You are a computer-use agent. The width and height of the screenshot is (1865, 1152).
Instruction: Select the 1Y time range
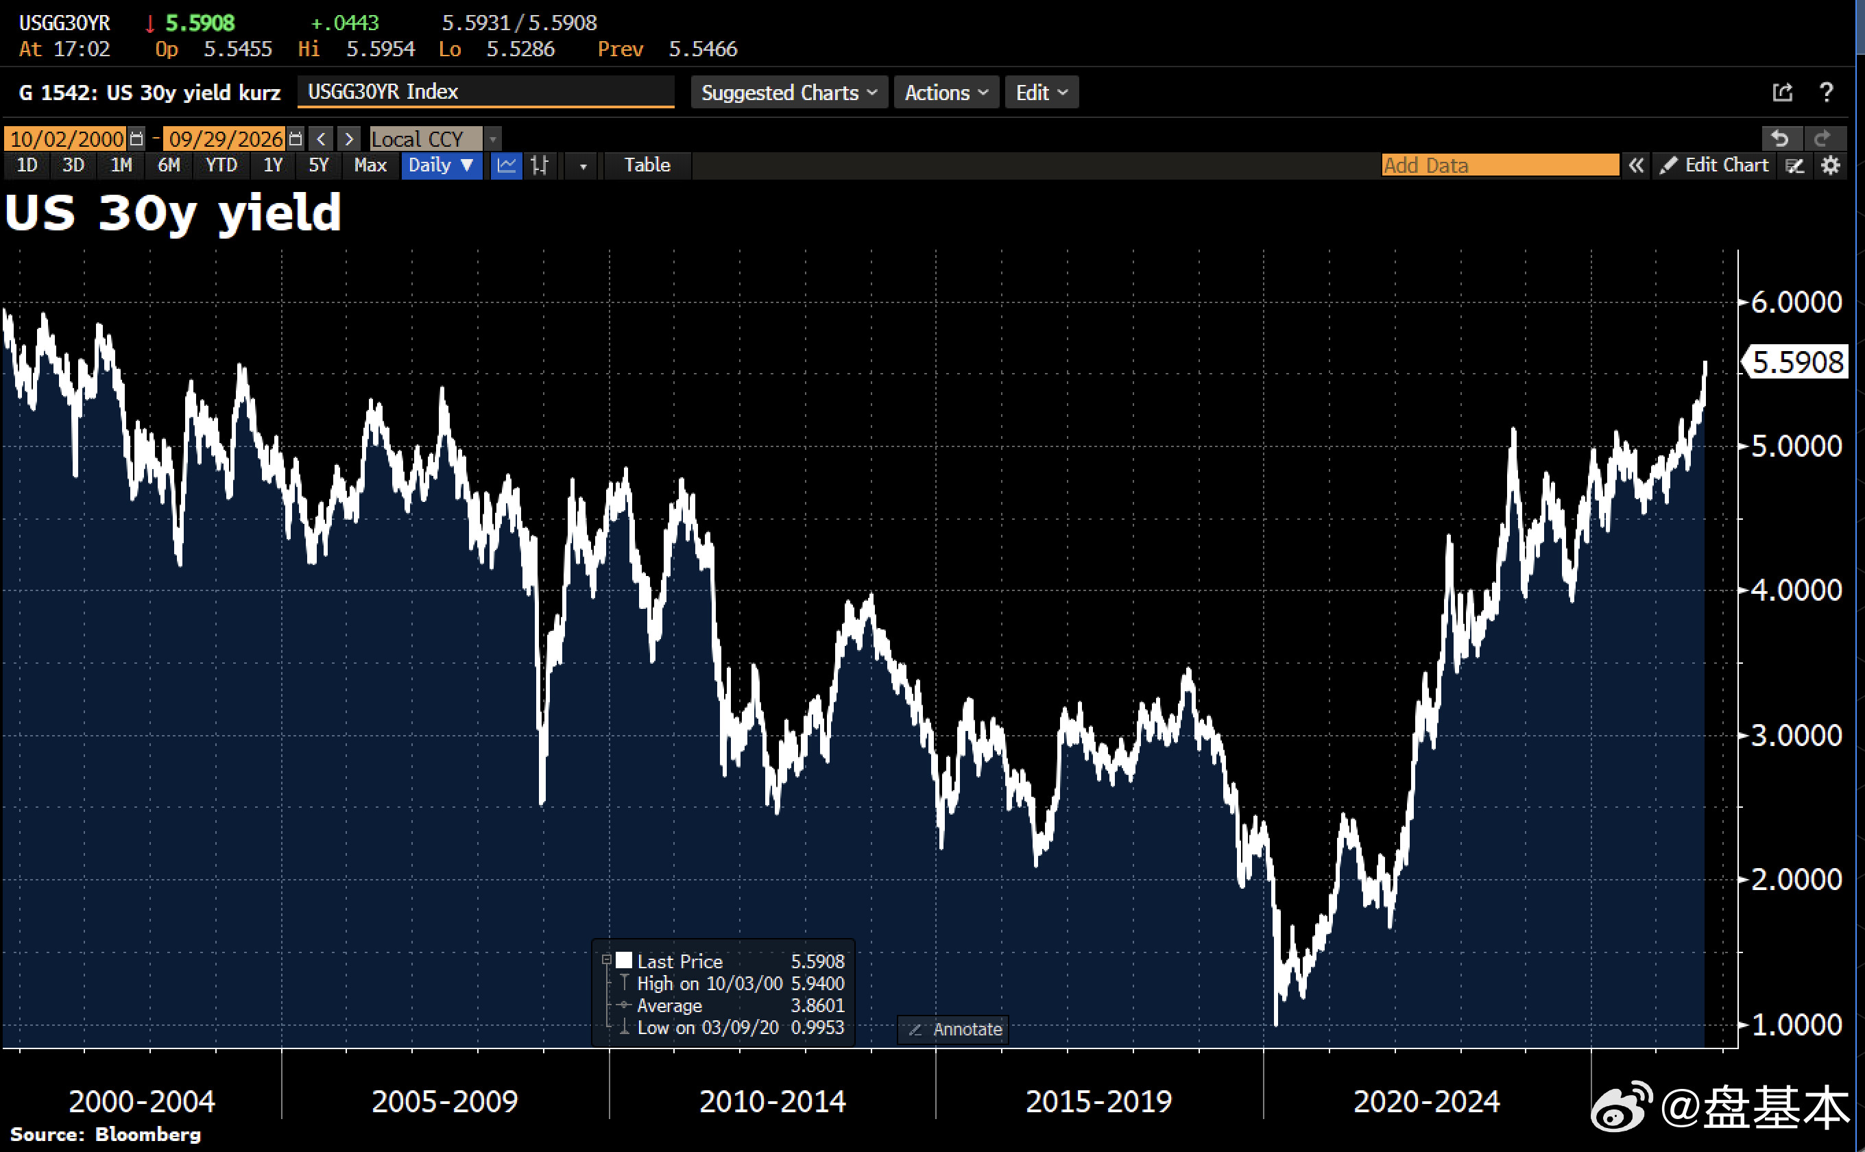(273, 165)
